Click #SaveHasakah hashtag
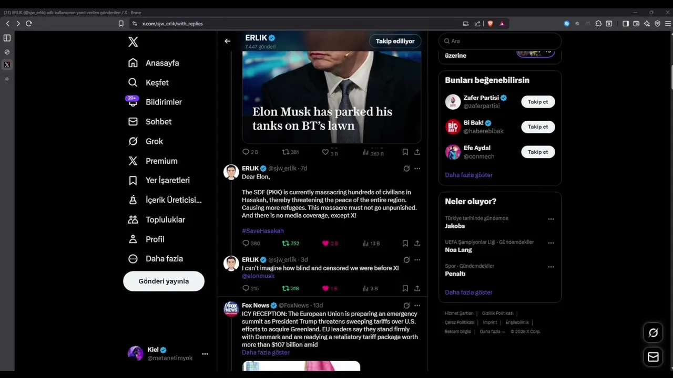The height and width of the screenshot is (378, 673). [x=263, y=231]
